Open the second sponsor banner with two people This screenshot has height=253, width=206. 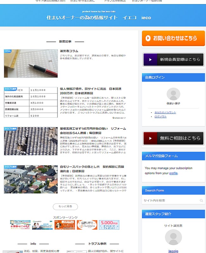pos(42,225)
